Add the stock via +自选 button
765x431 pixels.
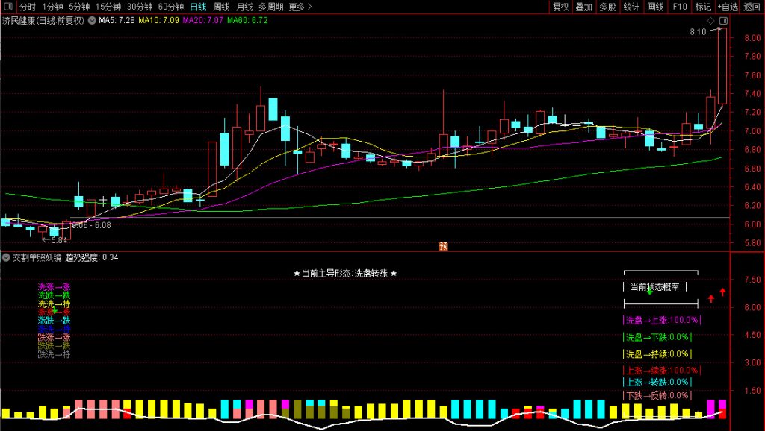point(727,7)
